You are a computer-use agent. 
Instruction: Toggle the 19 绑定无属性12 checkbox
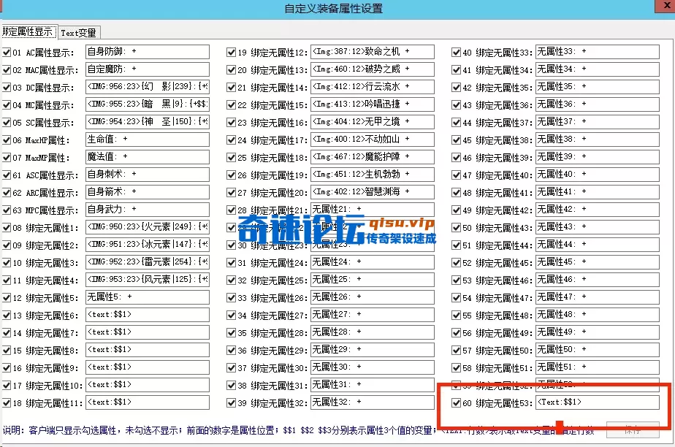click(x=232, y=53)
